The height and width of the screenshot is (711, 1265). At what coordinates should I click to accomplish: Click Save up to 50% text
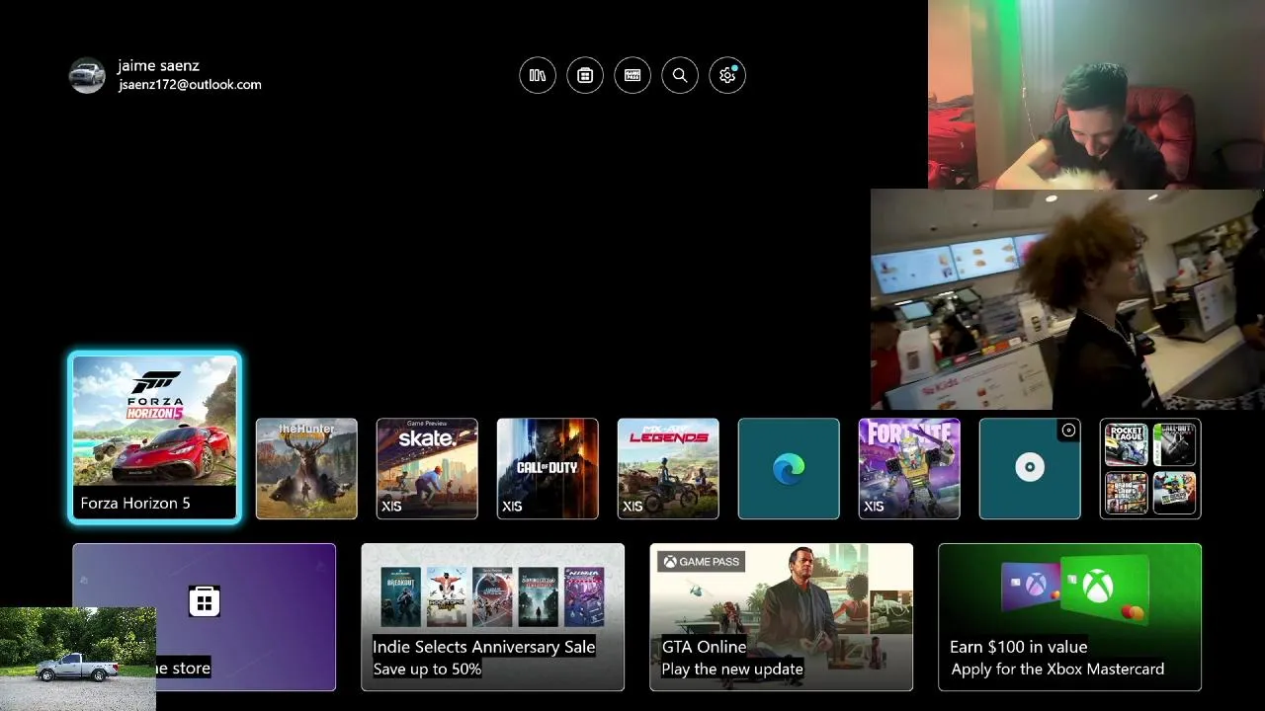(x=427, y=669)
